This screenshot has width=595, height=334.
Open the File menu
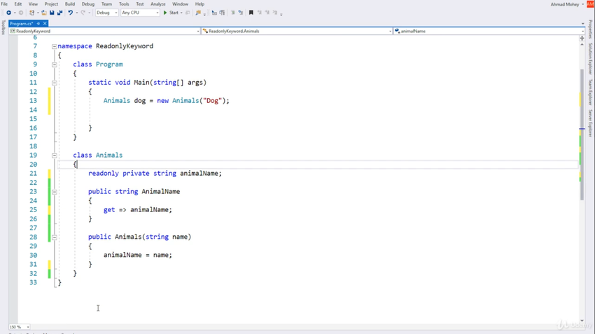[5, 4]
